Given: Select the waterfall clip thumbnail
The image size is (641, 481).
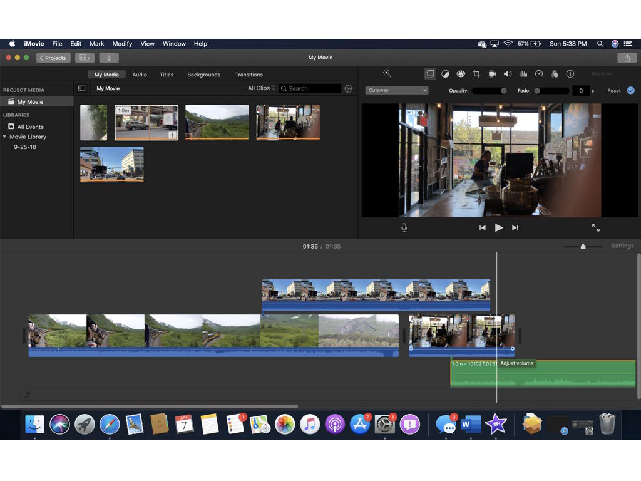Looking at the screenshot, I should pos(94,122).
